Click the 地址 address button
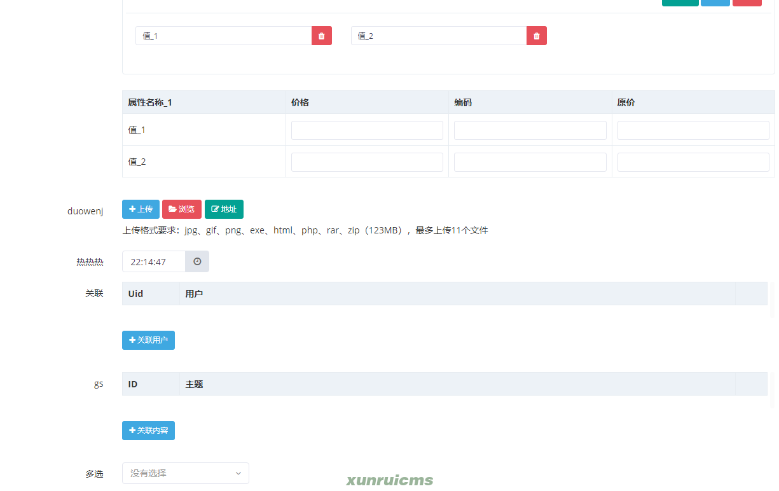 224,209
